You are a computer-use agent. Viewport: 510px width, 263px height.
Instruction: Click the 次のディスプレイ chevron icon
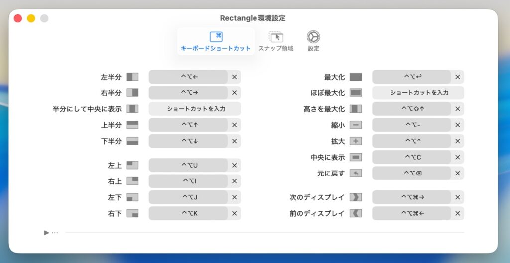tap(356, 197)
